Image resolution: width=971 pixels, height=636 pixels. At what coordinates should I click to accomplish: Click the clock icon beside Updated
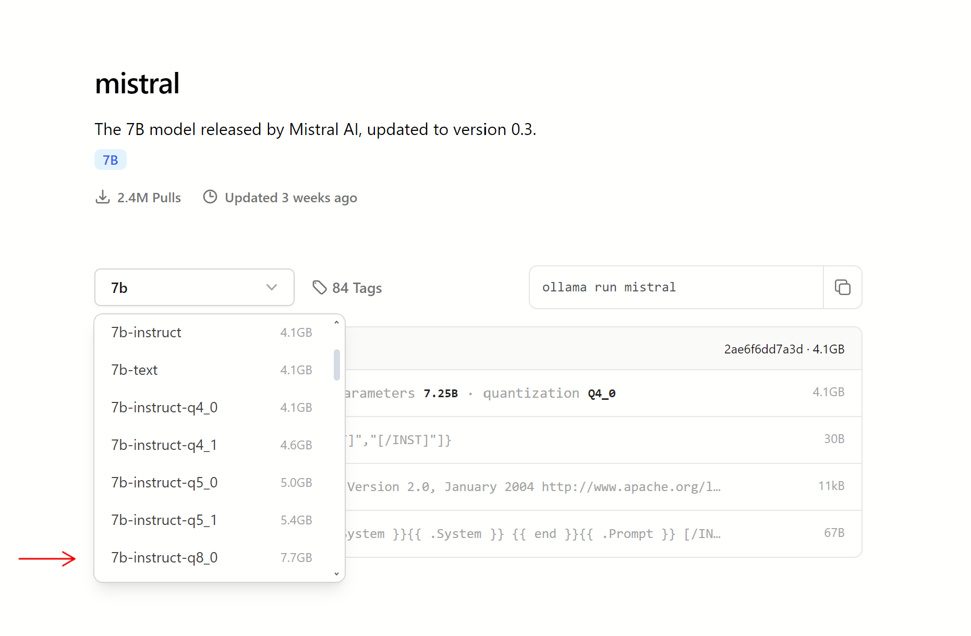pos(210,197)
